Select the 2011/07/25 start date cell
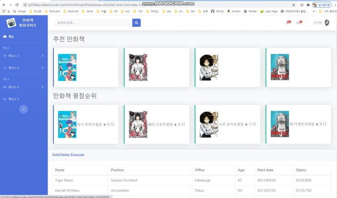This screenshot has height=198, width=337. click(274, 190)
